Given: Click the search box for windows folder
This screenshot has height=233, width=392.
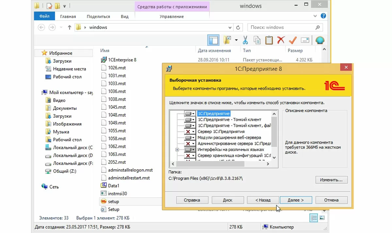Looking at the screenshot, I should click(285, 27).
